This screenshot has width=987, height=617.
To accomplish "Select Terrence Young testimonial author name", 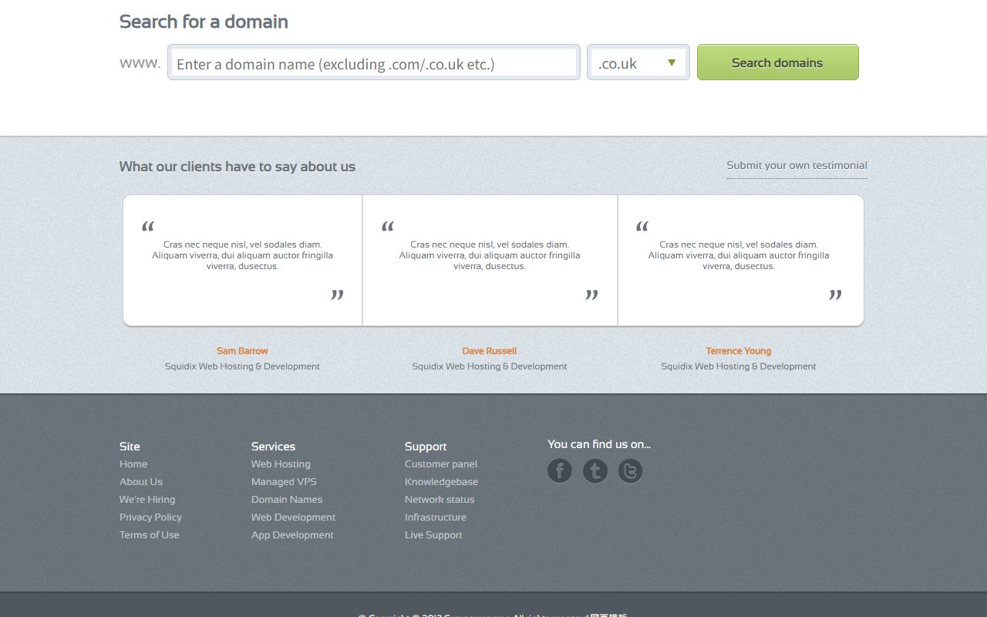I will (739, 351).
